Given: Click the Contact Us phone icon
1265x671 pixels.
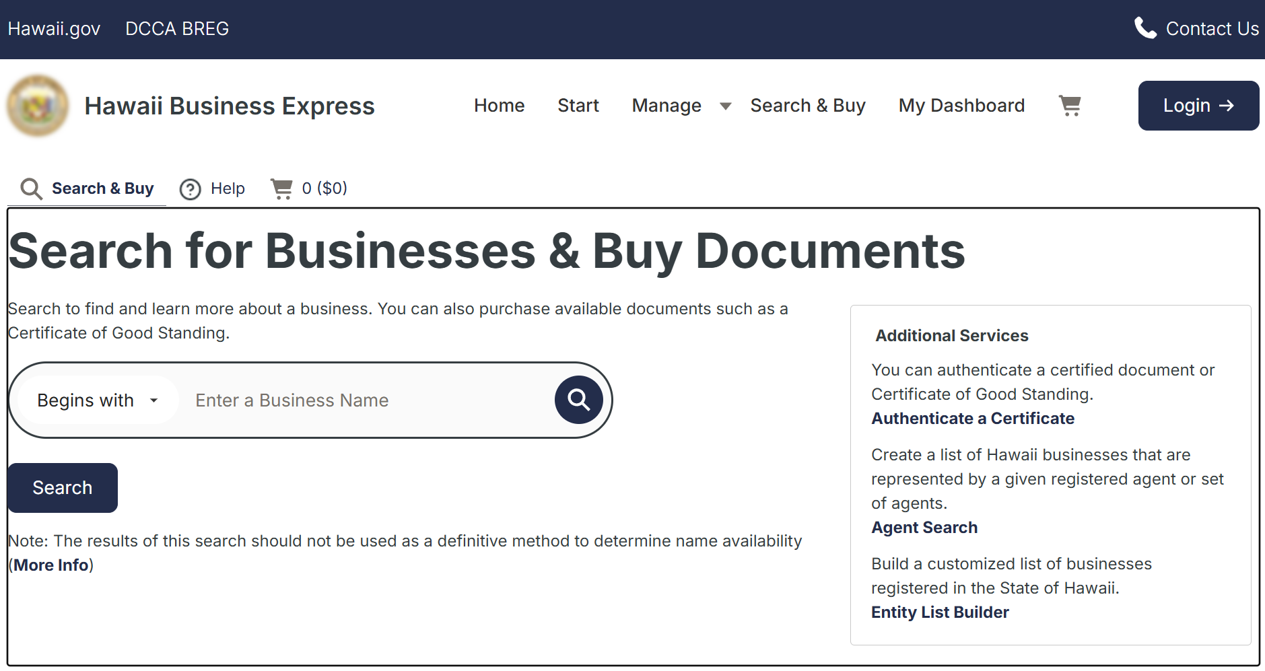Looking at the screenshot, I should tap(1145, 28).
